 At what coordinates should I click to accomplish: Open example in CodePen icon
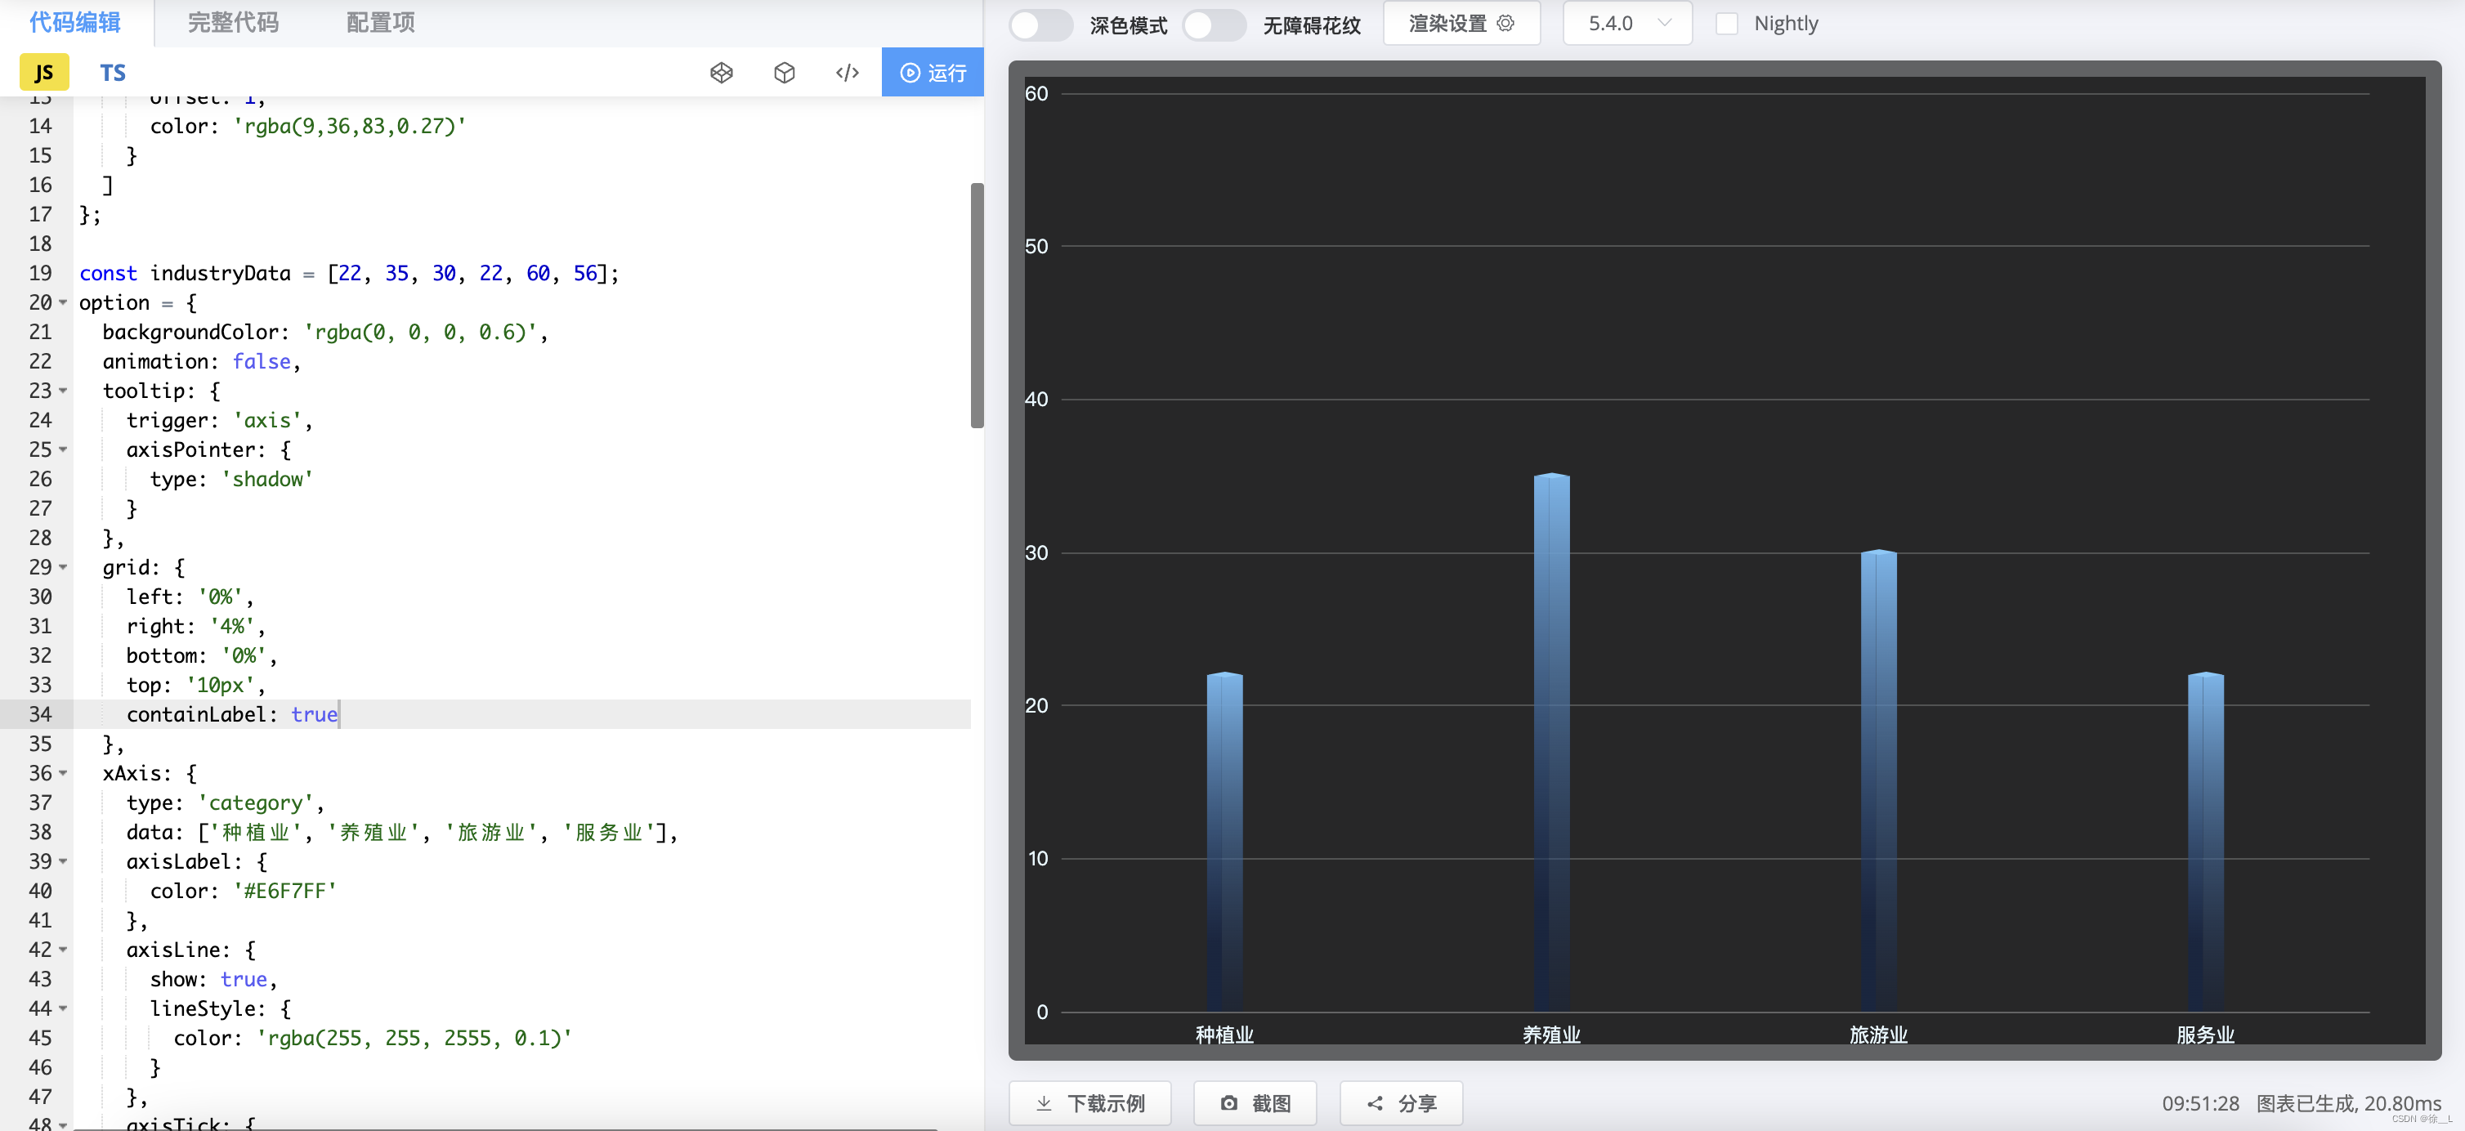722,73
